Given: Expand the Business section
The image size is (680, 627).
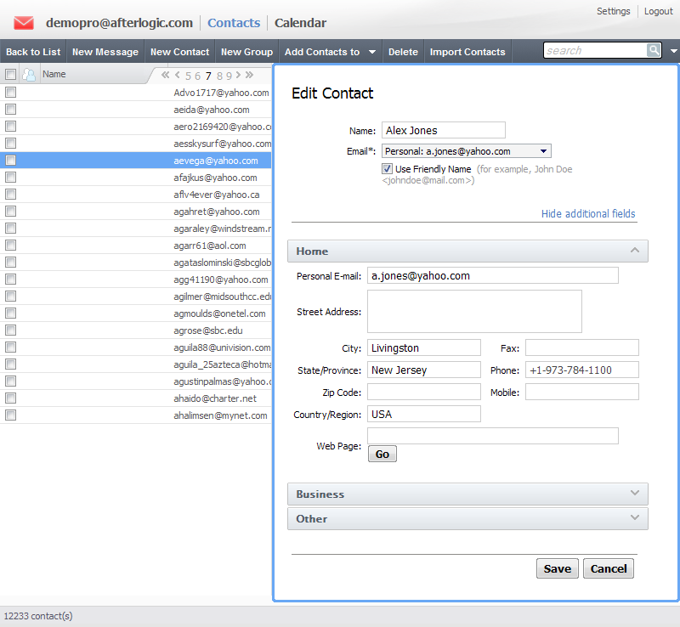Looking at the screenshot, I should (x=467, y=494).
